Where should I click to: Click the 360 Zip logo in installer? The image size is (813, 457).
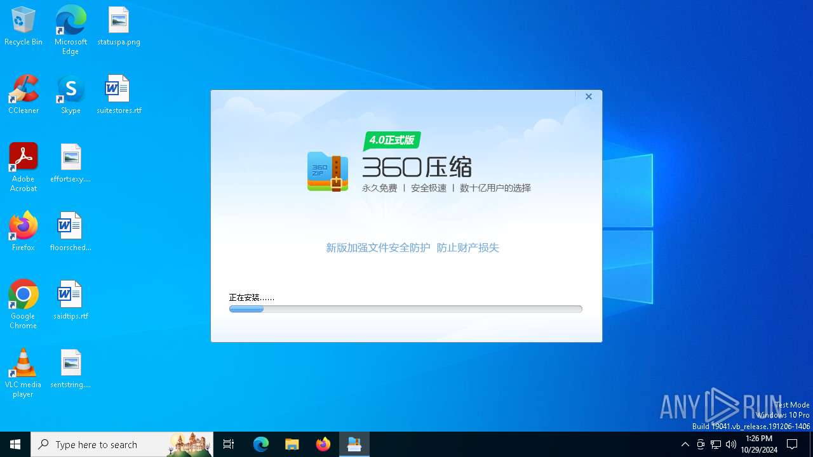[x=328, y=171]
